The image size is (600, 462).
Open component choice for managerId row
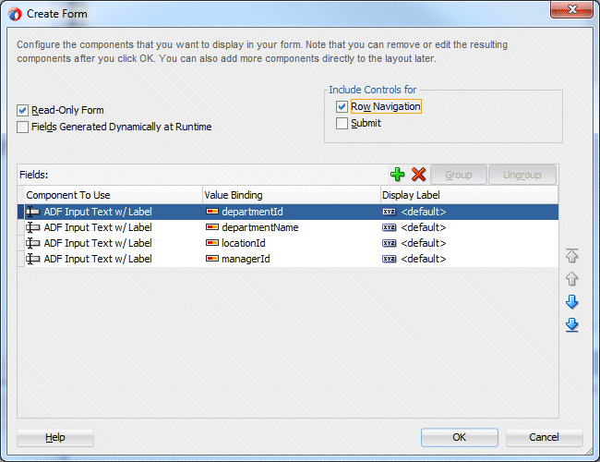[114, 259]
